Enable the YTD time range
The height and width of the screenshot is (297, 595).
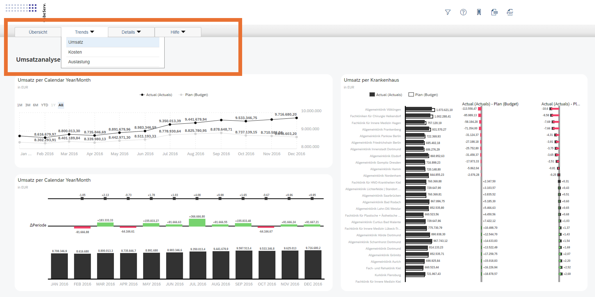tap(44, 105)
